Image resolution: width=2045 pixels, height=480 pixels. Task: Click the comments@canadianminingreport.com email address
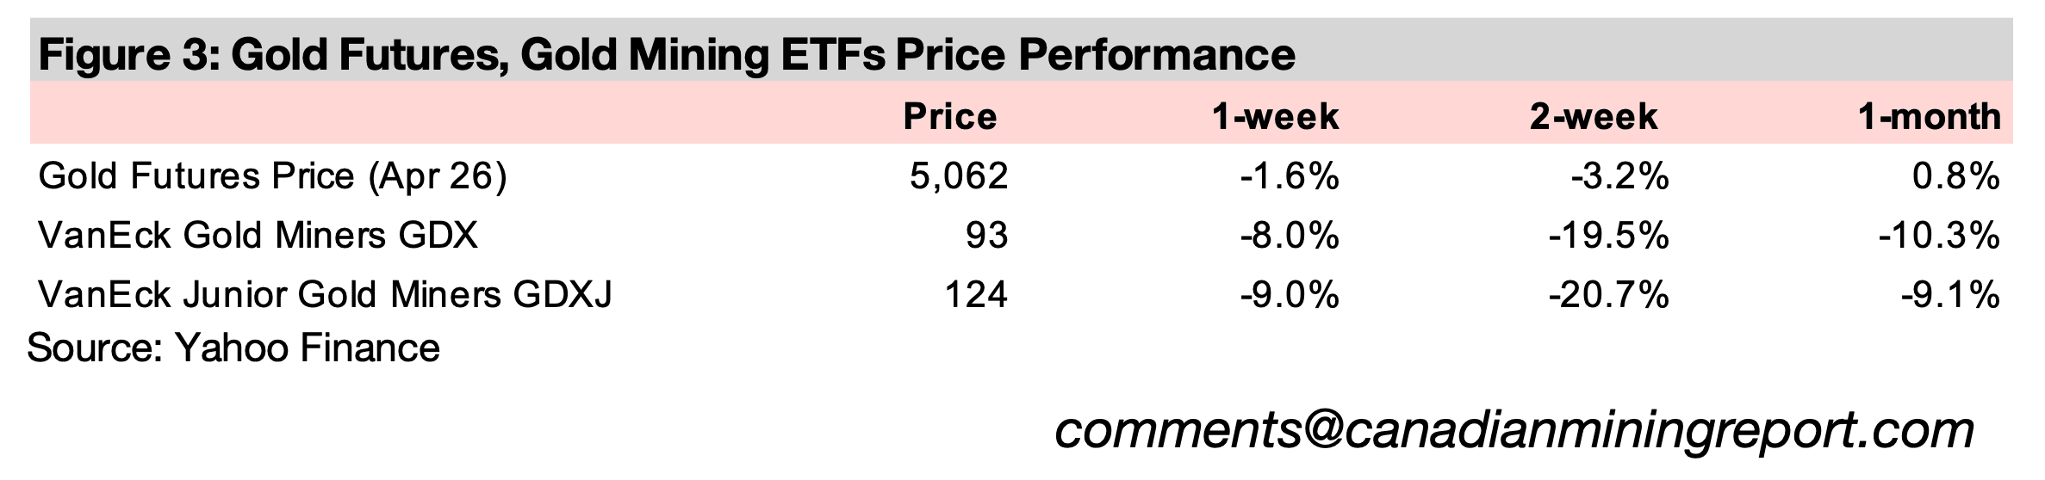1514,430
